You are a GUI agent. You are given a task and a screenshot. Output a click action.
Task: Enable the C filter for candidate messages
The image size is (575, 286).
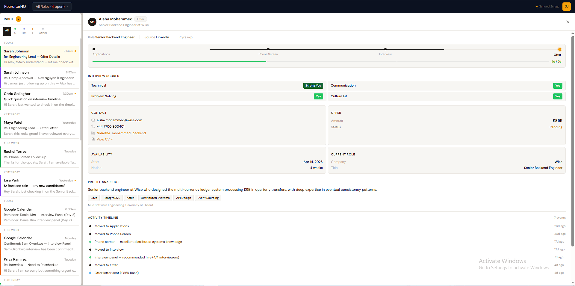[x=15, y=31]
